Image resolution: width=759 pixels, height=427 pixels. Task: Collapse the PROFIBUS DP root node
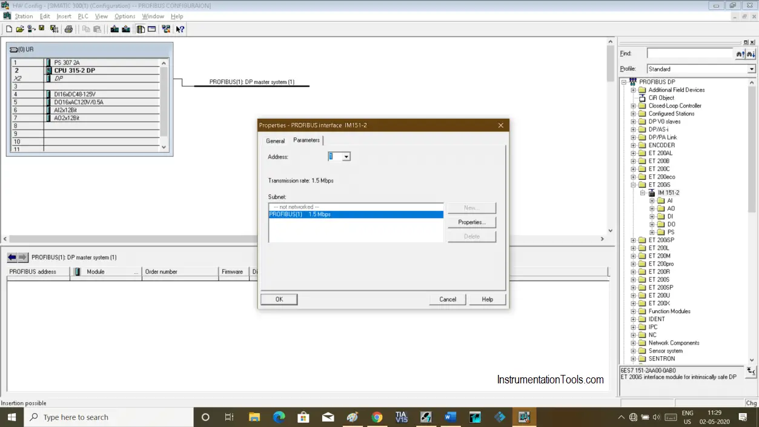pos(624,82)
